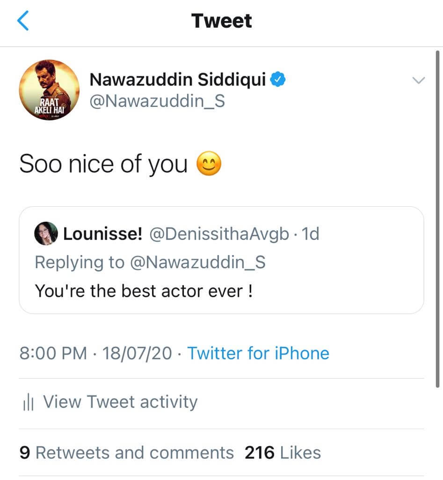Click the blue verified badge
Viewport: 443px width, 480px height.
279,80
